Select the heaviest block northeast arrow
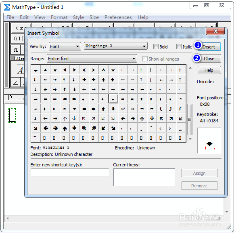The image size is (234, 233). [x=94, y=128]
